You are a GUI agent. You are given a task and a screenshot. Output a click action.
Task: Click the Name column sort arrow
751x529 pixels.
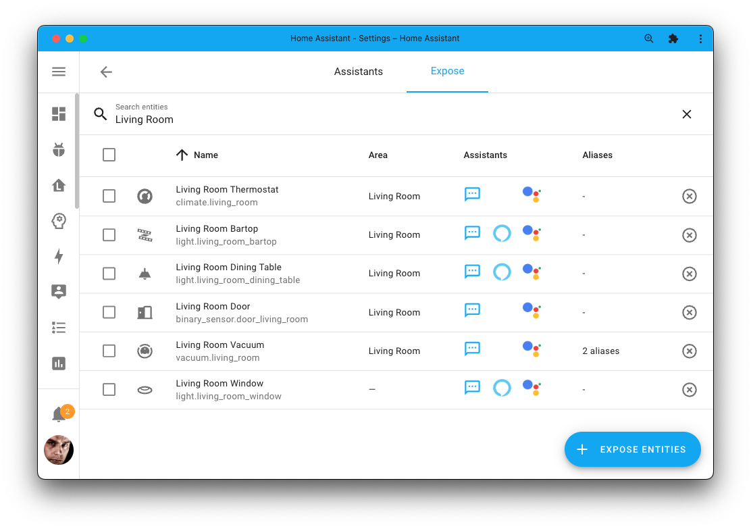click(x=181, y=155)
